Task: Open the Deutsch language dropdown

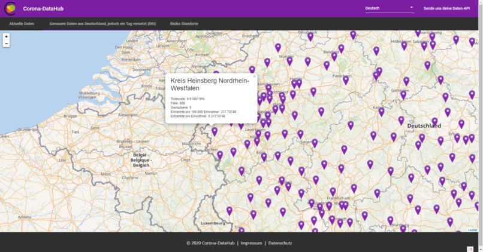Action: click(390, 8)
